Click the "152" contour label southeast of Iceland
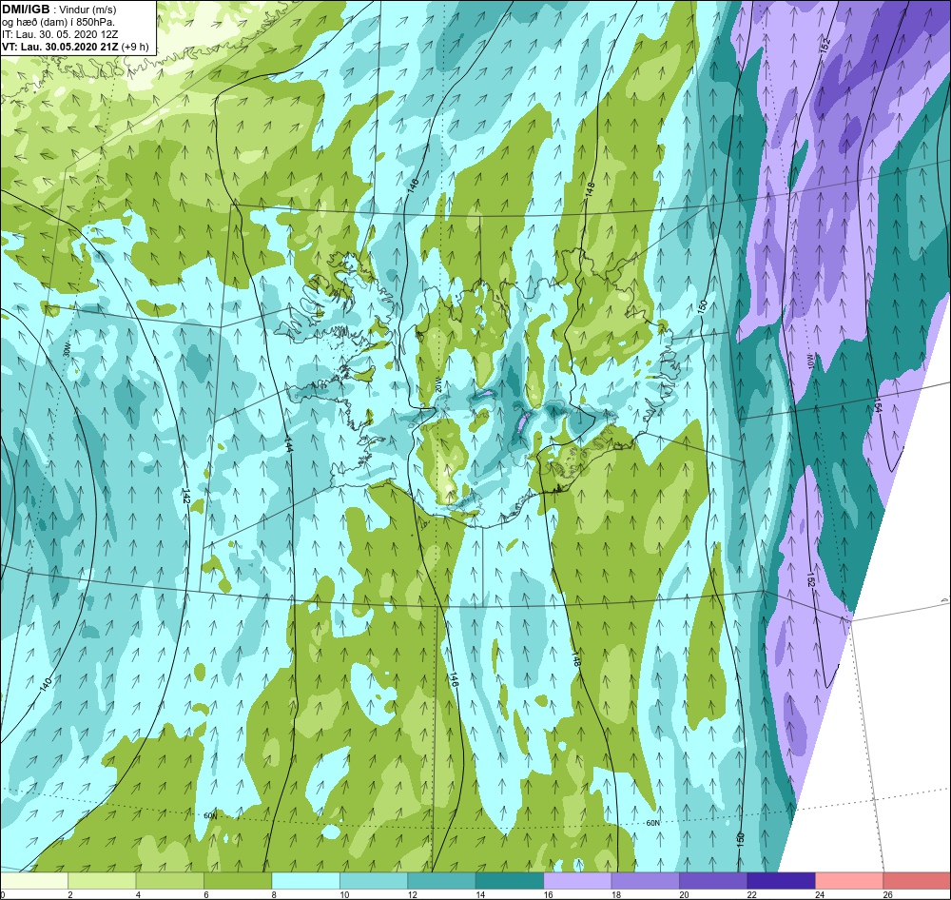The image size is (951, 900). (811, 578)
